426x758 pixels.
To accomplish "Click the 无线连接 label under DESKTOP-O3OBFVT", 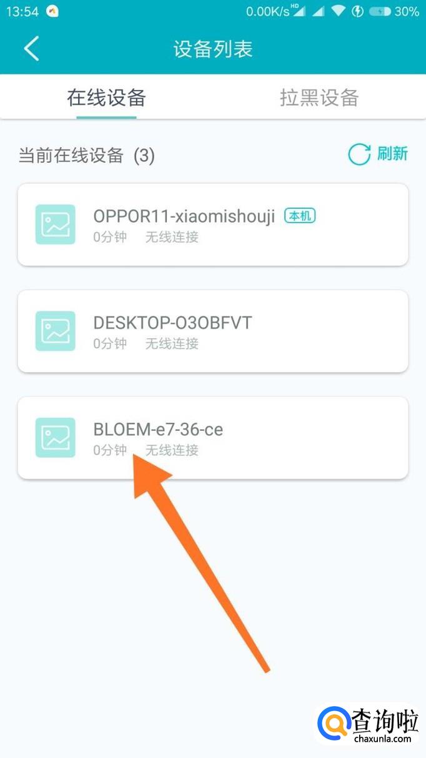I will click(172, 343).
